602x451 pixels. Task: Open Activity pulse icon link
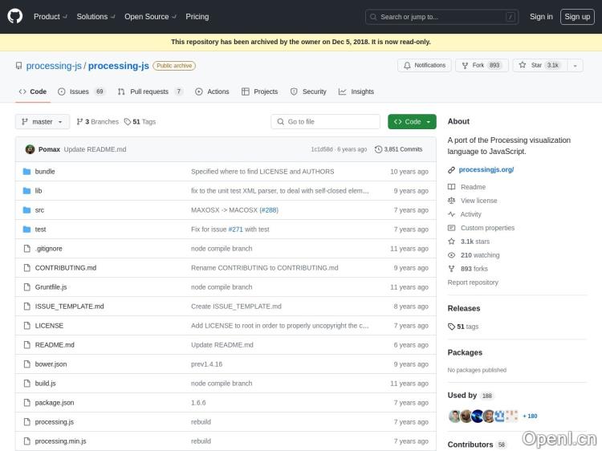451,214
